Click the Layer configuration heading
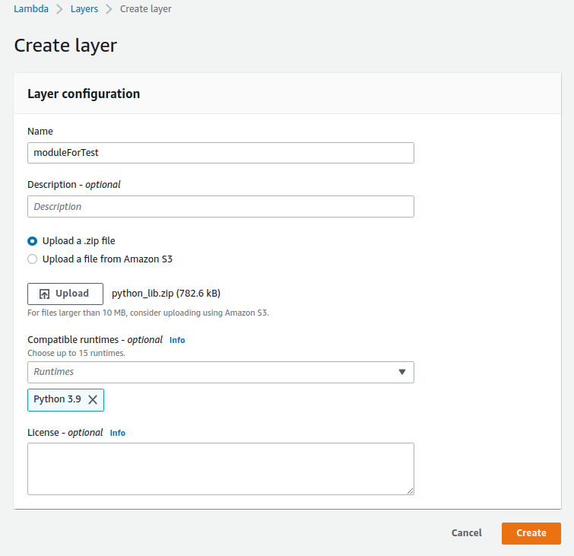 pyautogui.click(x=84, y=94)
